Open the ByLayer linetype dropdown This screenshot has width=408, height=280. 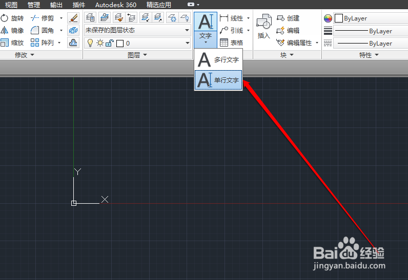pyautogui.click(x=371, y=43)
